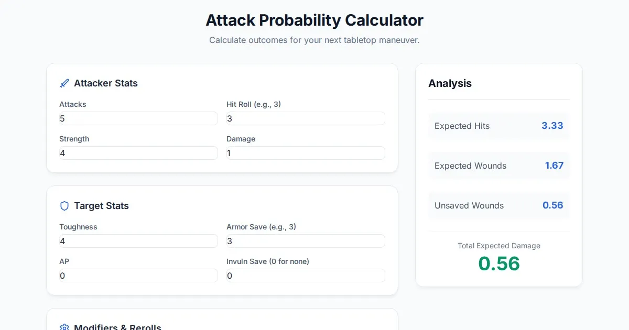Viewport: 629px width, 330px height.
Task: Select the Expected Wounds value 1.67
Action: tap(554, 166)
